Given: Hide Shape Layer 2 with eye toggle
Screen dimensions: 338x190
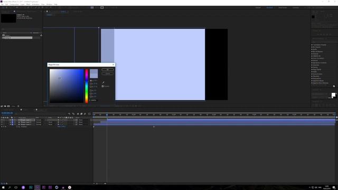Looking at the screenshot, I should tap(2, 122).
